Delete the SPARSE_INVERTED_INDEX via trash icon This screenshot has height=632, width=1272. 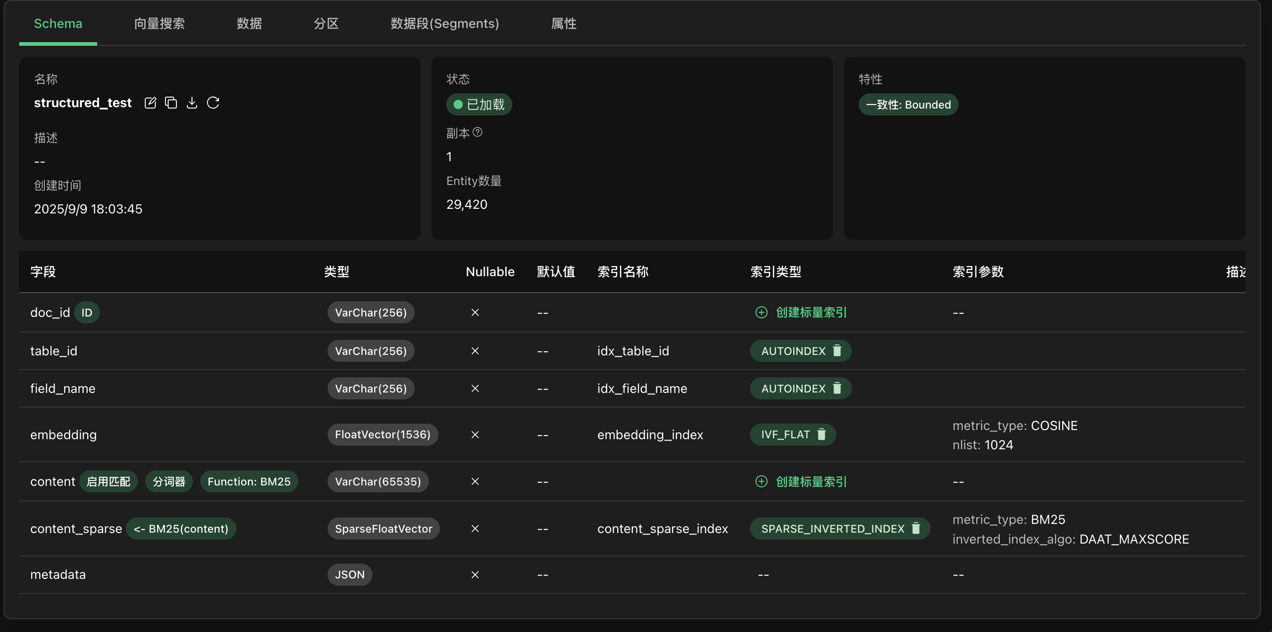pyautogui.click(x=916, y=528)
